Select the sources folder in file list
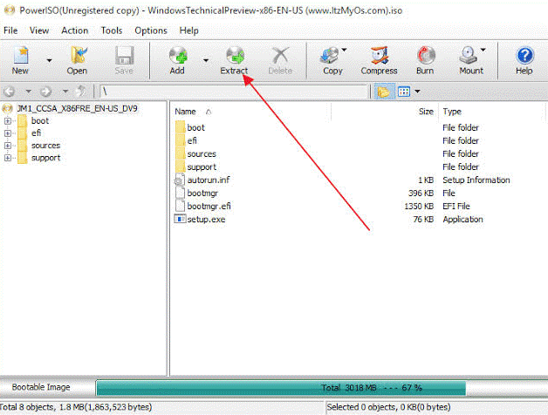The width and height of the screenshot is (548, 415). point(202,154)
